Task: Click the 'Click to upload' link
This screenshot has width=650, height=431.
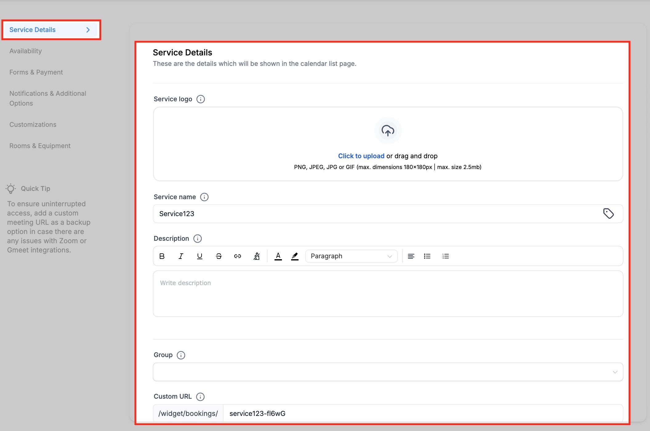Action: 361,156
